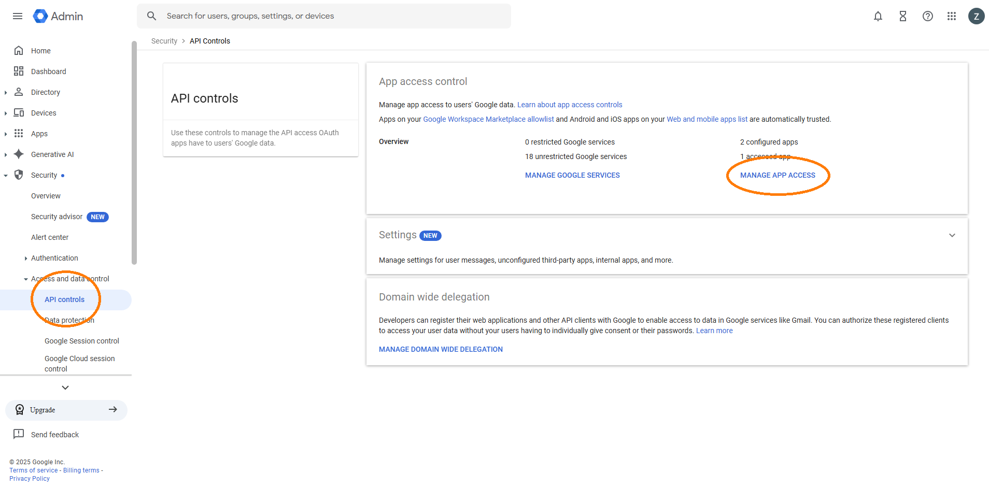
Task: Open Google Cloud session control
Action: 80,364
